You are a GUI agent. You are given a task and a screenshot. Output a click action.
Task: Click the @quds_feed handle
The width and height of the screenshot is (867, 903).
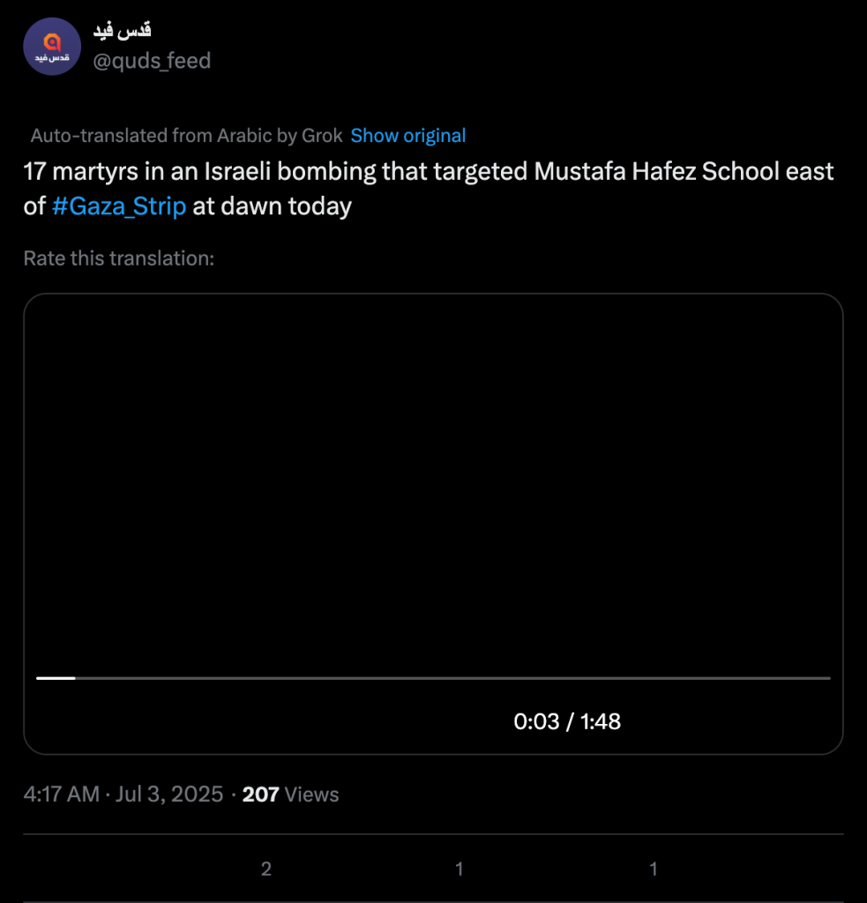coord(151,61)
